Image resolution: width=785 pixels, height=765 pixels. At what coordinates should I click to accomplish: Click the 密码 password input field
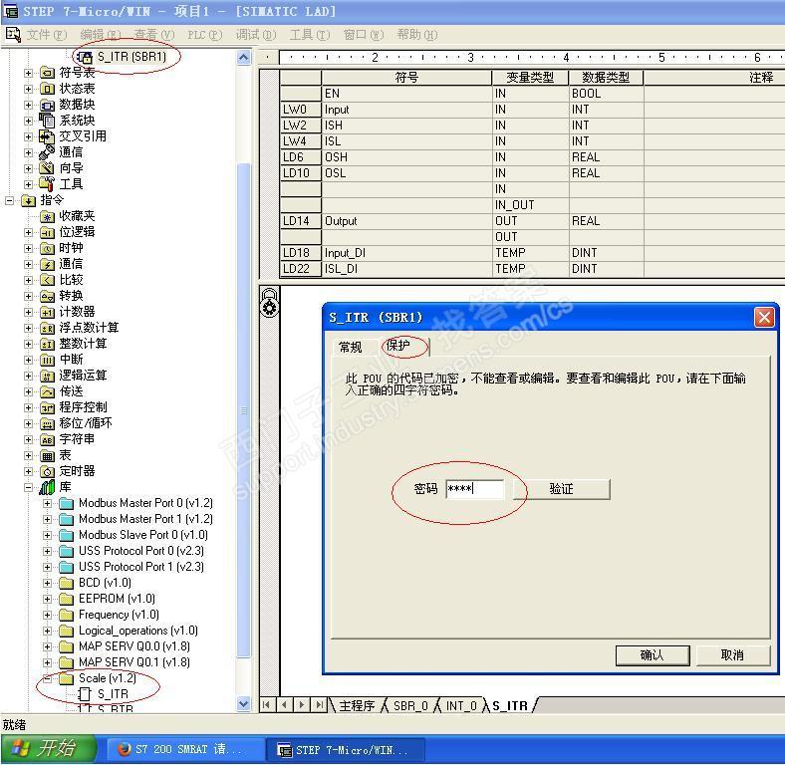(x=474, y=489)
